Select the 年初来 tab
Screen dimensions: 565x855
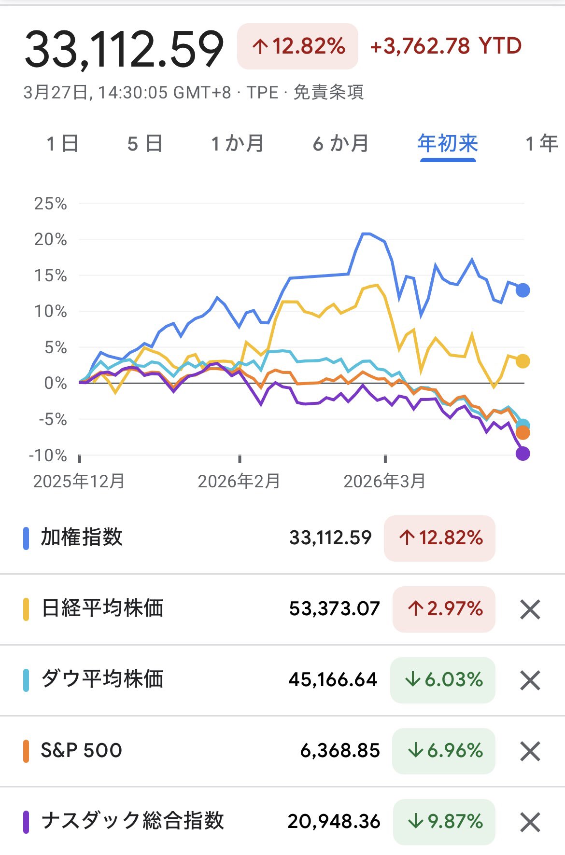tap(448, 144)
